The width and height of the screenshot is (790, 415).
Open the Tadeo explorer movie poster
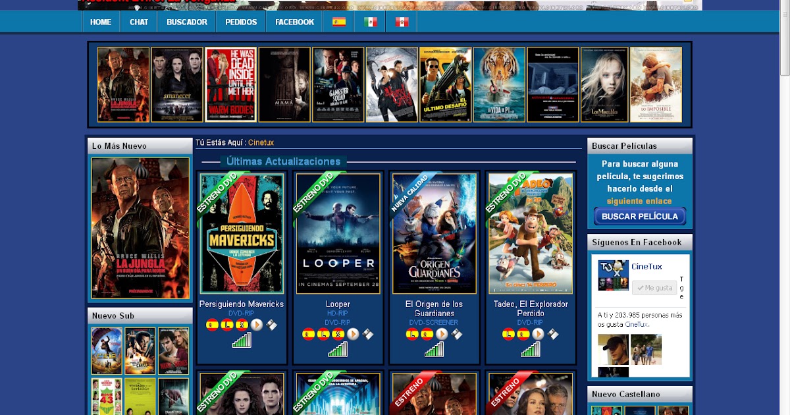point(530,233)
